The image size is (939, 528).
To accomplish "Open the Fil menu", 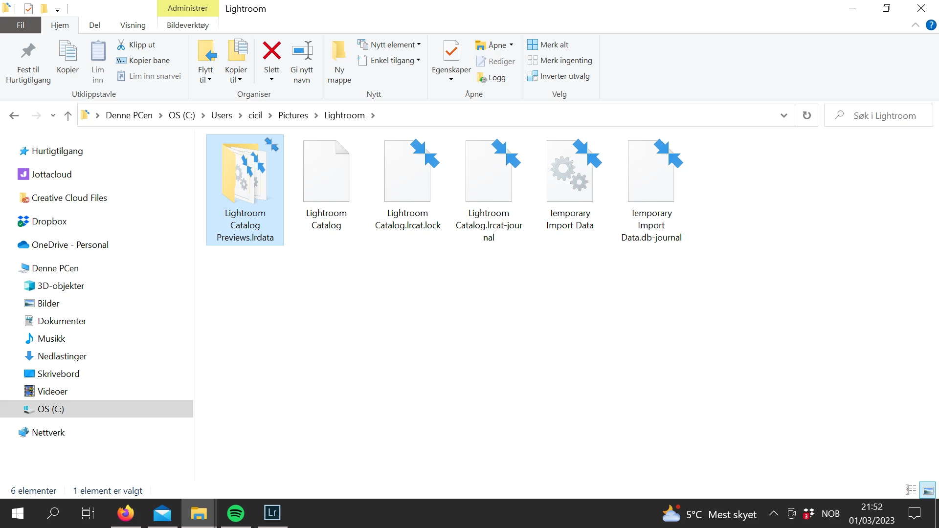I will 21,25.
